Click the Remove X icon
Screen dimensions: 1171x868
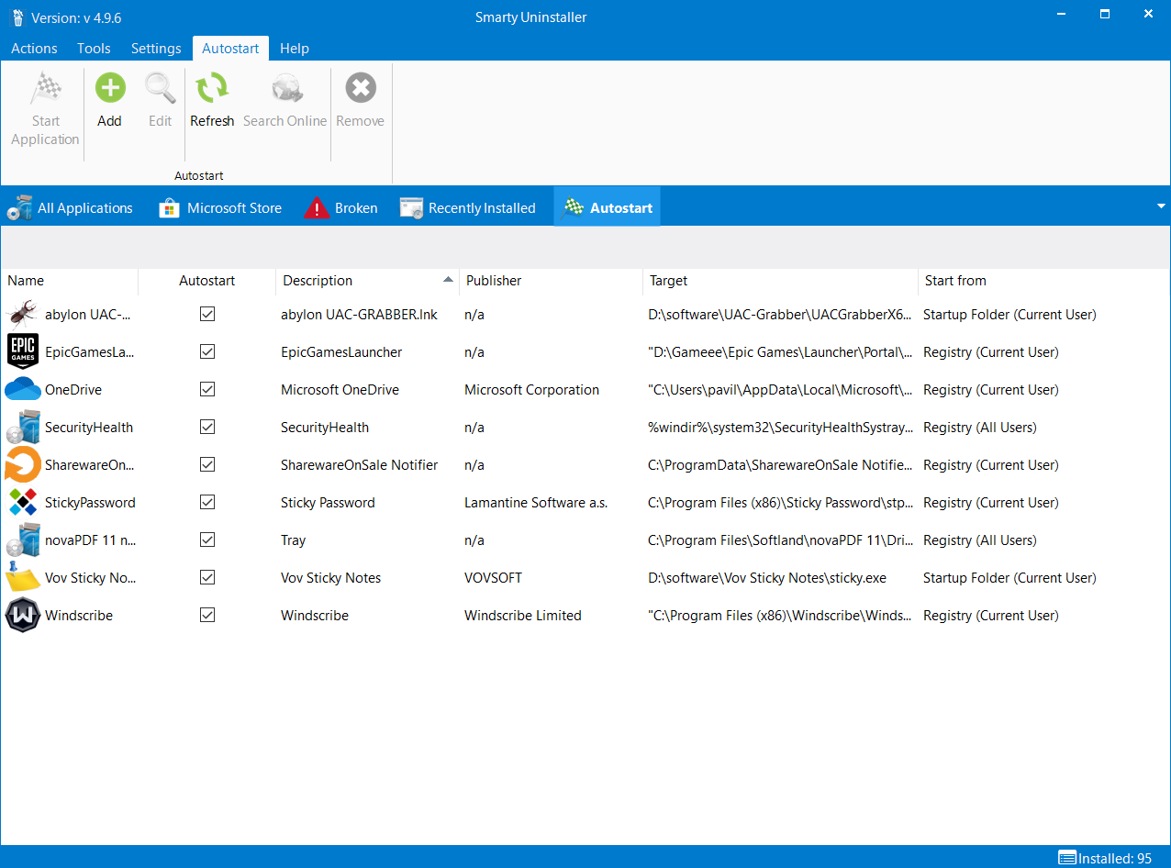point(361,88)
